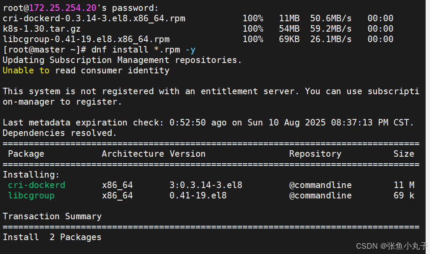Viewport: 430px width, 254px height.
Task: Click the Version column header
Action: pyautogui.click(x=188, y=154)
